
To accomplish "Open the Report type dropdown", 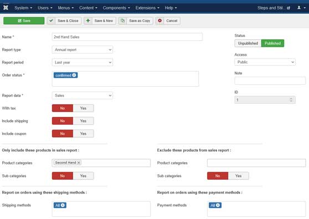I will click(x=83, y=50).
